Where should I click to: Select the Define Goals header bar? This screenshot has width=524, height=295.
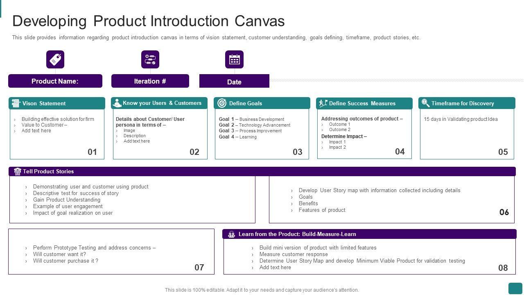pos(262,103)
